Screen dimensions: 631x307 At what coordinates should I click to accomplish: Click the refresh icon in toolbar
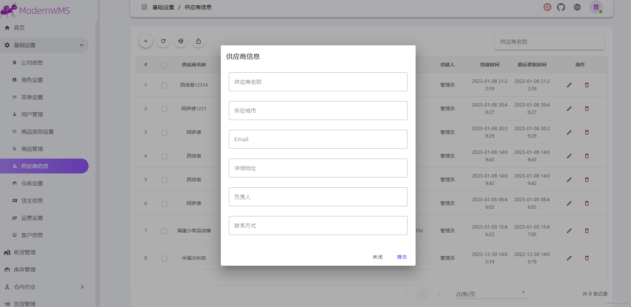(x=163, y=41)
